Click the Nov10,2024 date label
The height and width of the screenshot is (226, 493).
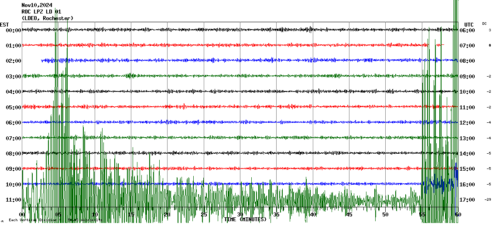point(37,5)
